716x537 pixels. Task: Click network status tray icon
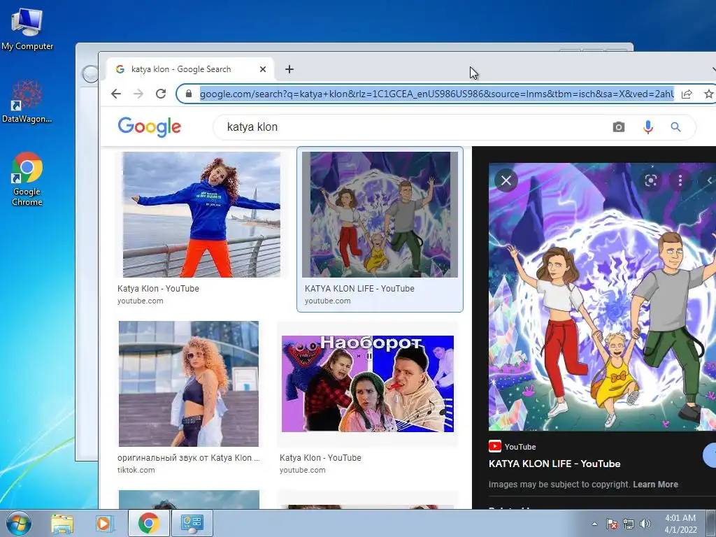click(629, 524)
